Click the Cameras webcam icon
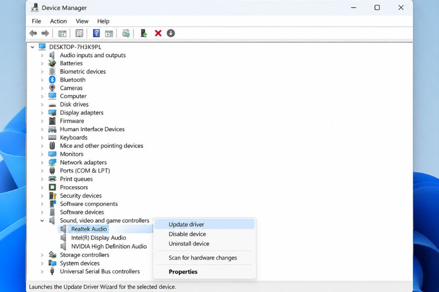This screenshot has width=439, height=292. [52, 88]
